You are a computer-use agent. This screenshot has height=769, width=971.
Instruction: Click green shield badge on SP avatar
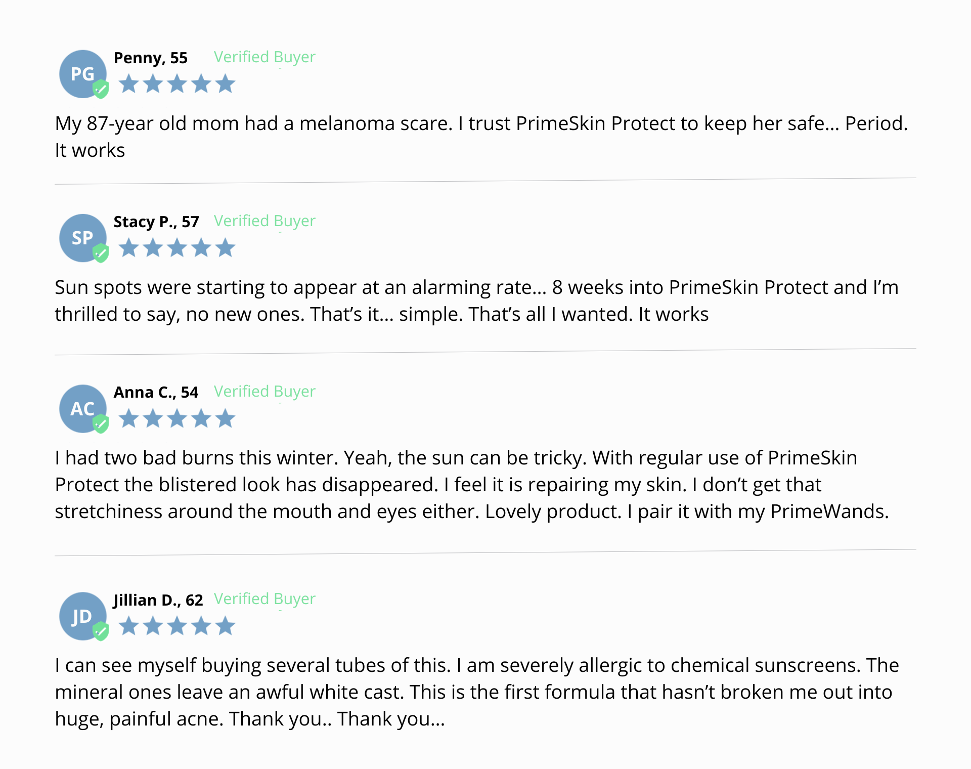coord(101,253)
